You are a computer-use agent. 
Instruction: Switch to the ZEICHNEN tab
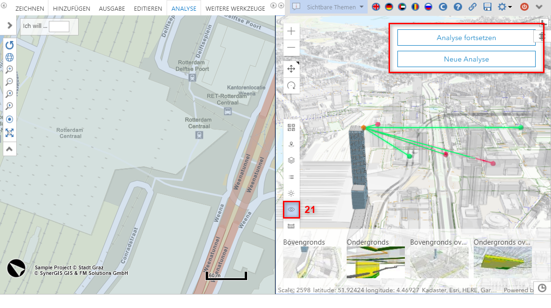[x=30, y=8]
